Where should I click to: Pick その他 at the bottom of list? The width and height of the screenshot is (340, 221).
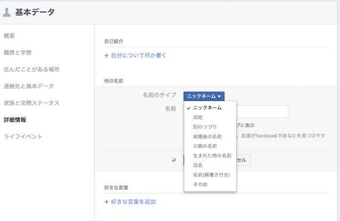coord(200,184)
